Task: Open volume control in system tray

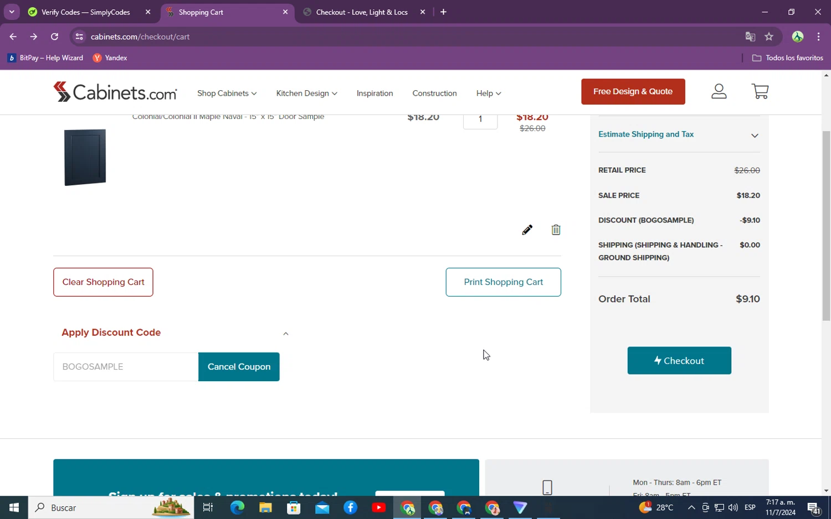Action: tap(733, 507)
